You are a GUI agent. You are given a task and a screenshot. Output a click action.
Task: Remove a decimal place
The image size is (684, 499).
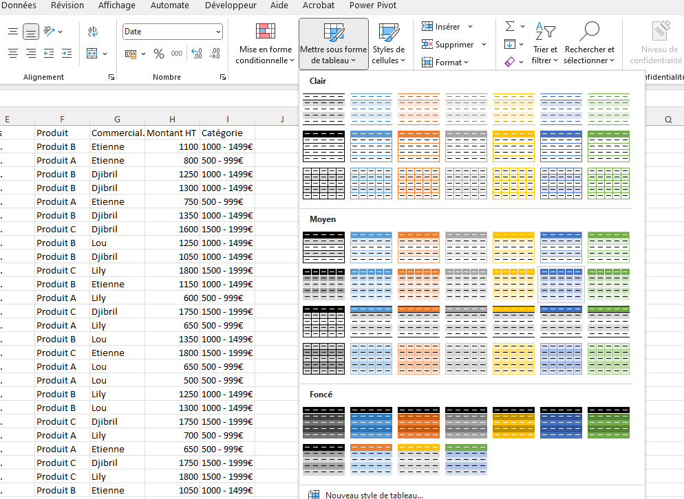coord(215,54)
